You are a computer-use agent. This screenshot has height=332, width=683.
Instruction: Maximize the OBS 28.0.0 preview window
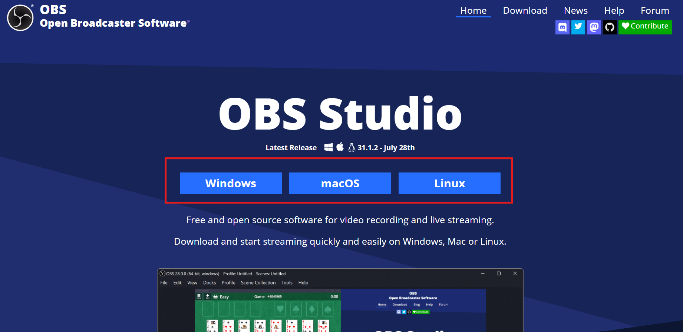499,274
